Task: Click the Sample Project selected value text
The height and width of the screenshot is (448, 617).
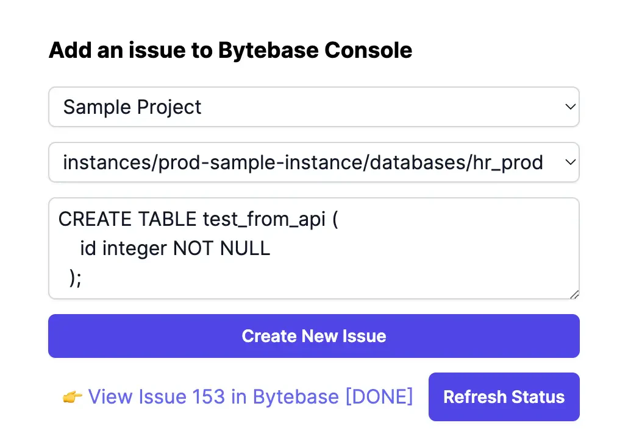Action: coord(132,107)
